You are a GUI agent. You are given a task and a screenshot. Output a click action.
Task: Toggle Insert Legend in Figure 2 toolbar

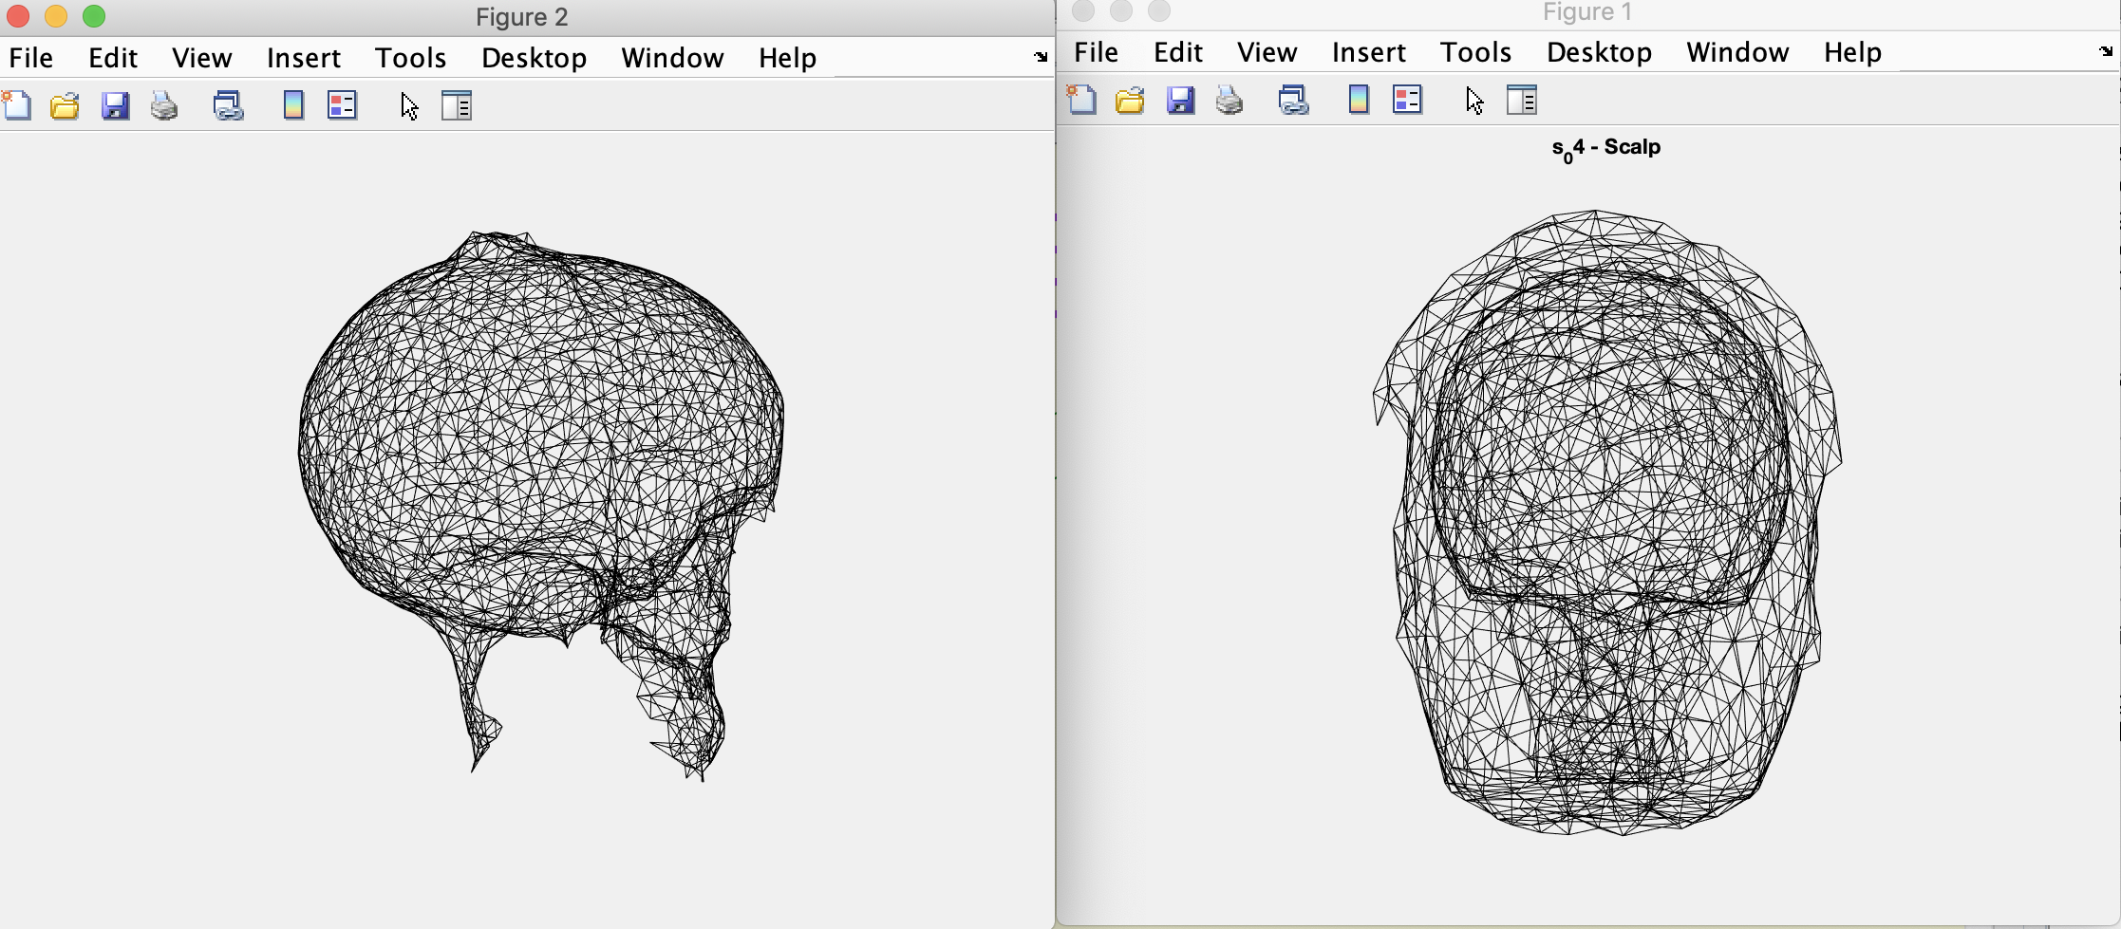coord(342,105)
